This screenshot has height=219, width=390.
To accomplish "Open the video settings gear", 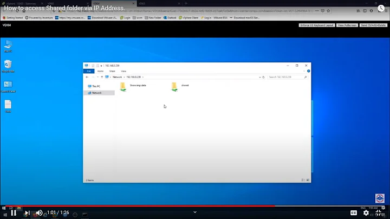I will (x=366, y=212).
